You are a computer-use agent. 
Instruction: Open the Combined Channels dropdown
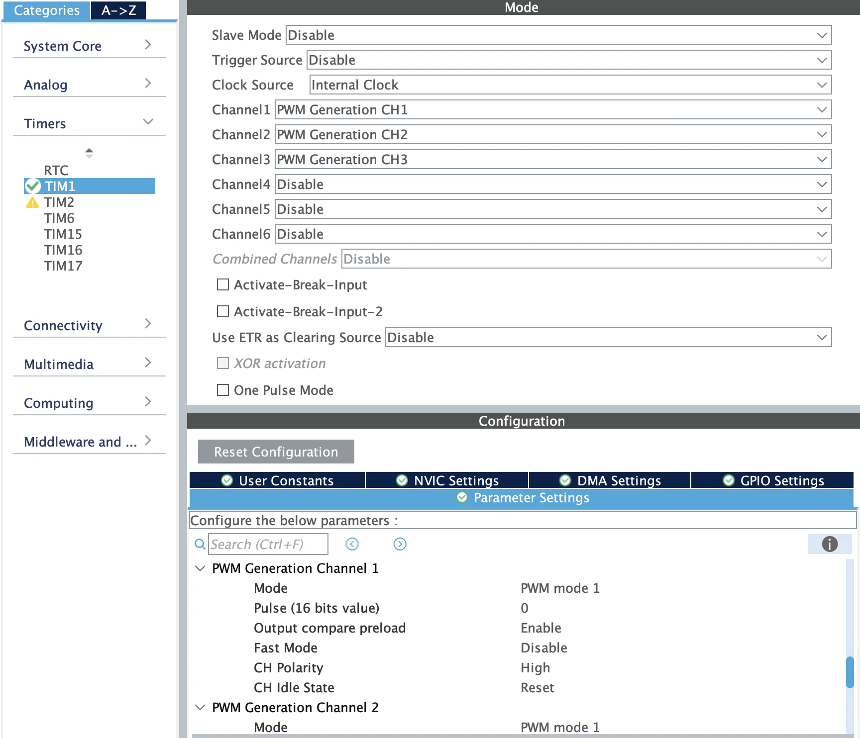pyautogui.click(x=586, y=259)
